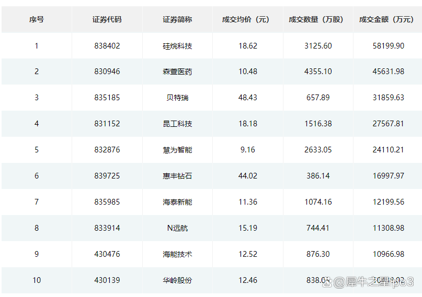This screenshot has height=297, width=422.
Task: Click the row number 5
Action: click(37, 150)
